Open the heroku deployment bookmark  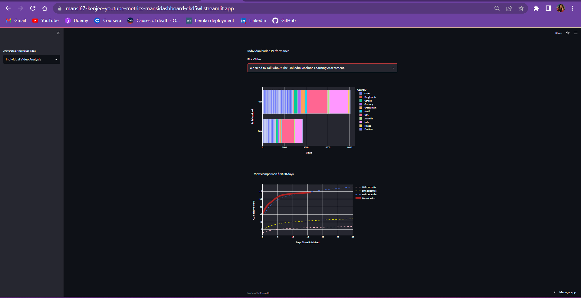pos(214,21)
